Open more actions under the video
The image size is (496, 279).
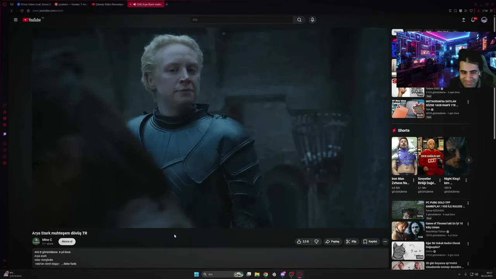385,241
